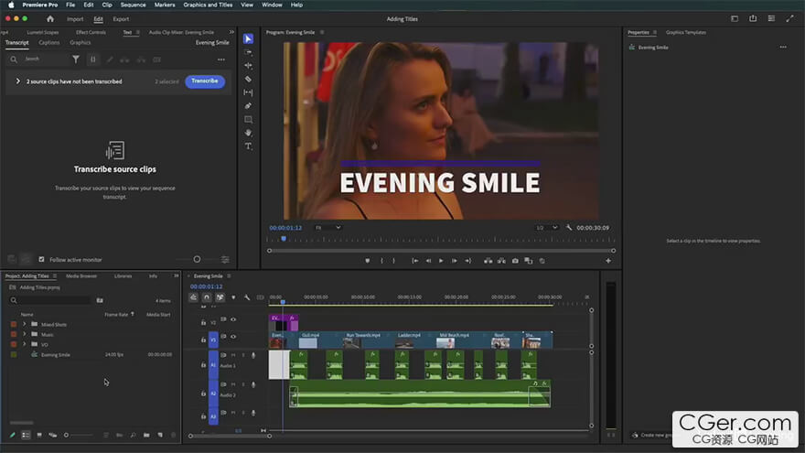805x453 pixels.
Task: Click the pause segments brackets icon in Transcript
Action: coord(93,59)
